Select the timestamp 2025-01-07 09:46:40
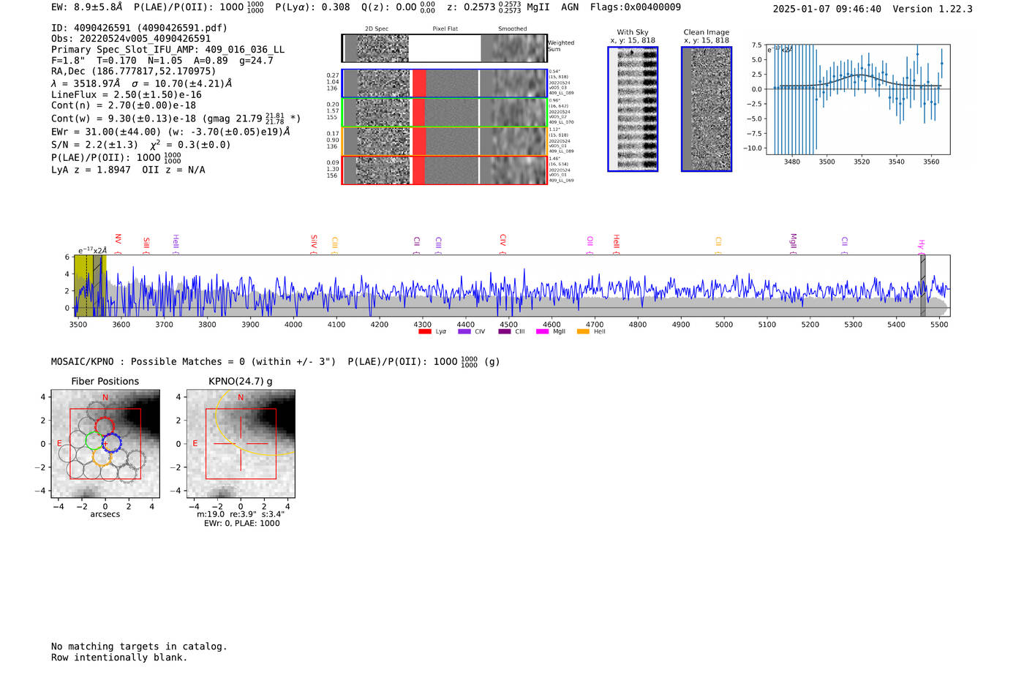 827,9
